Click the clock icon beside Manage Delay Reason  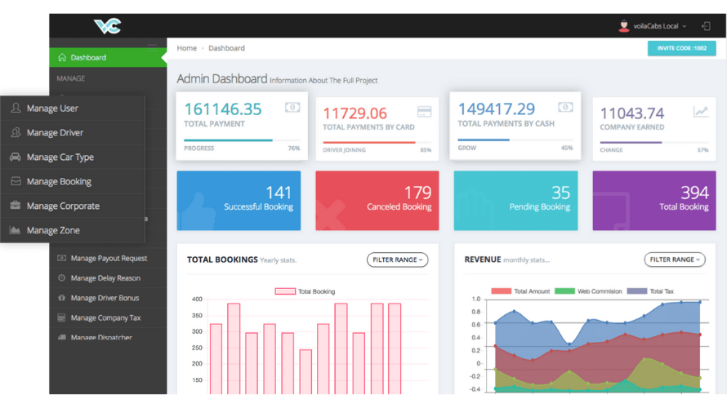61,278
